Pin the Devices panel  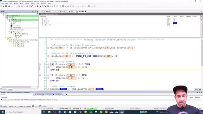click(35, 11)
